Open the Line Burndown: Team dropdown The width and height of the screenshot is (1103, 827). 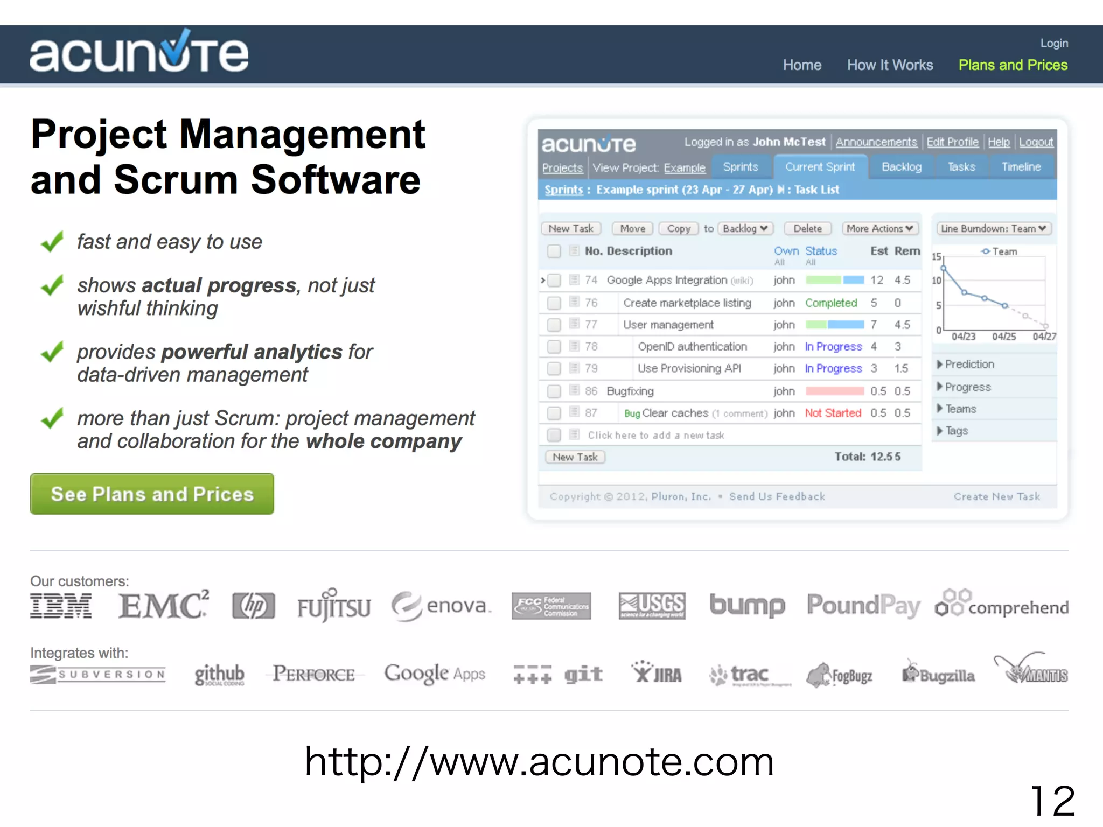pos(994,228)
